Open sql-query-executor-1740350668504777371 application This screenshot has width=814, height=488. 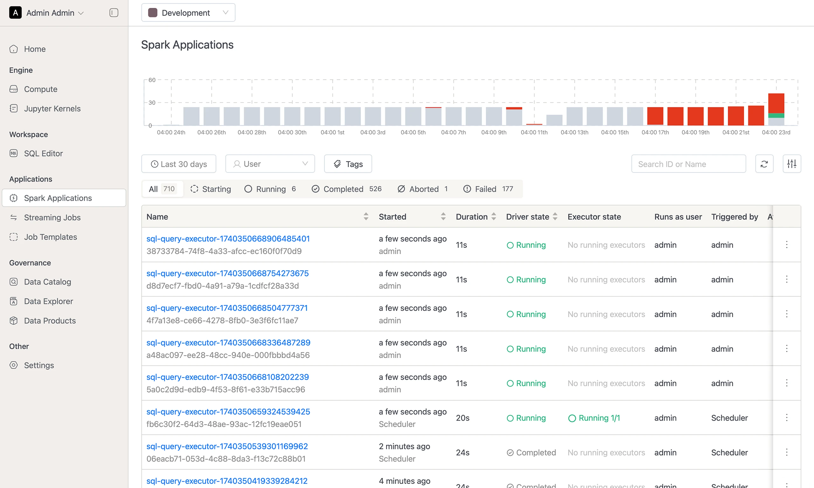point(227,308)
